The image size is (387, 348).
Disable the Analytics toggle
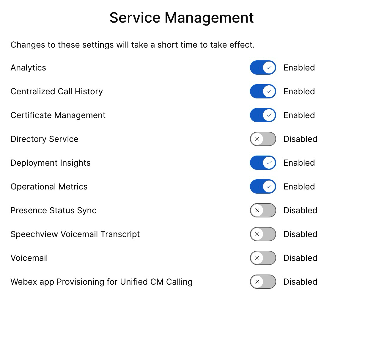tap(263, 68)
